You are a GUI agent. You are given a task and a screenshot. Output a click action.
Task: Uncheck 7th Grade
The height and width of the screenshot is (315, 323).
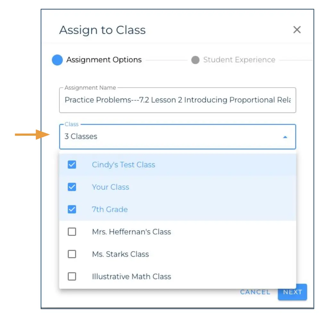[72, 209]
